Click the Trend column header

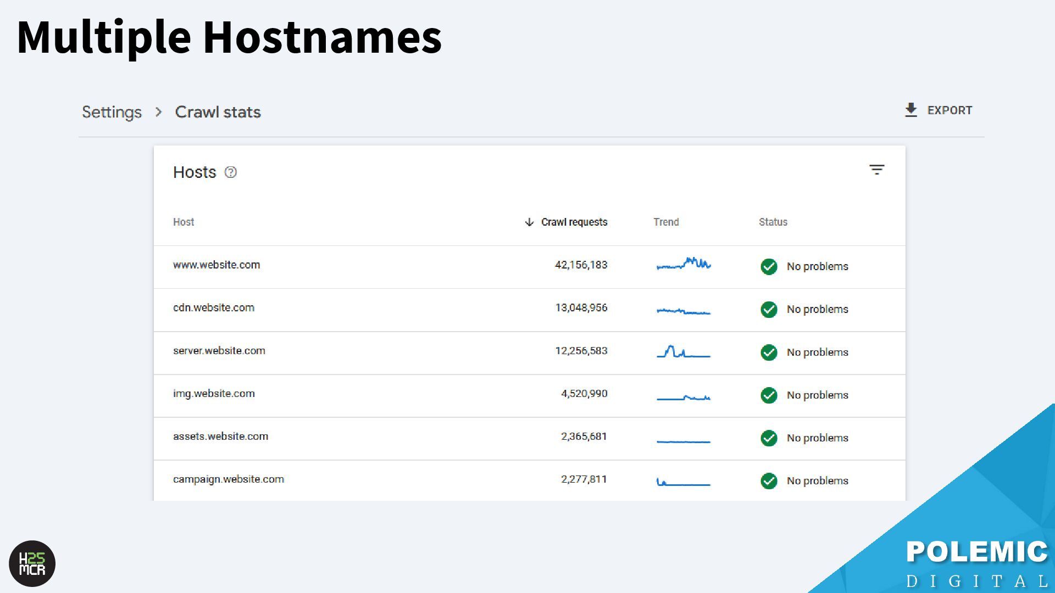click(666, 222)
